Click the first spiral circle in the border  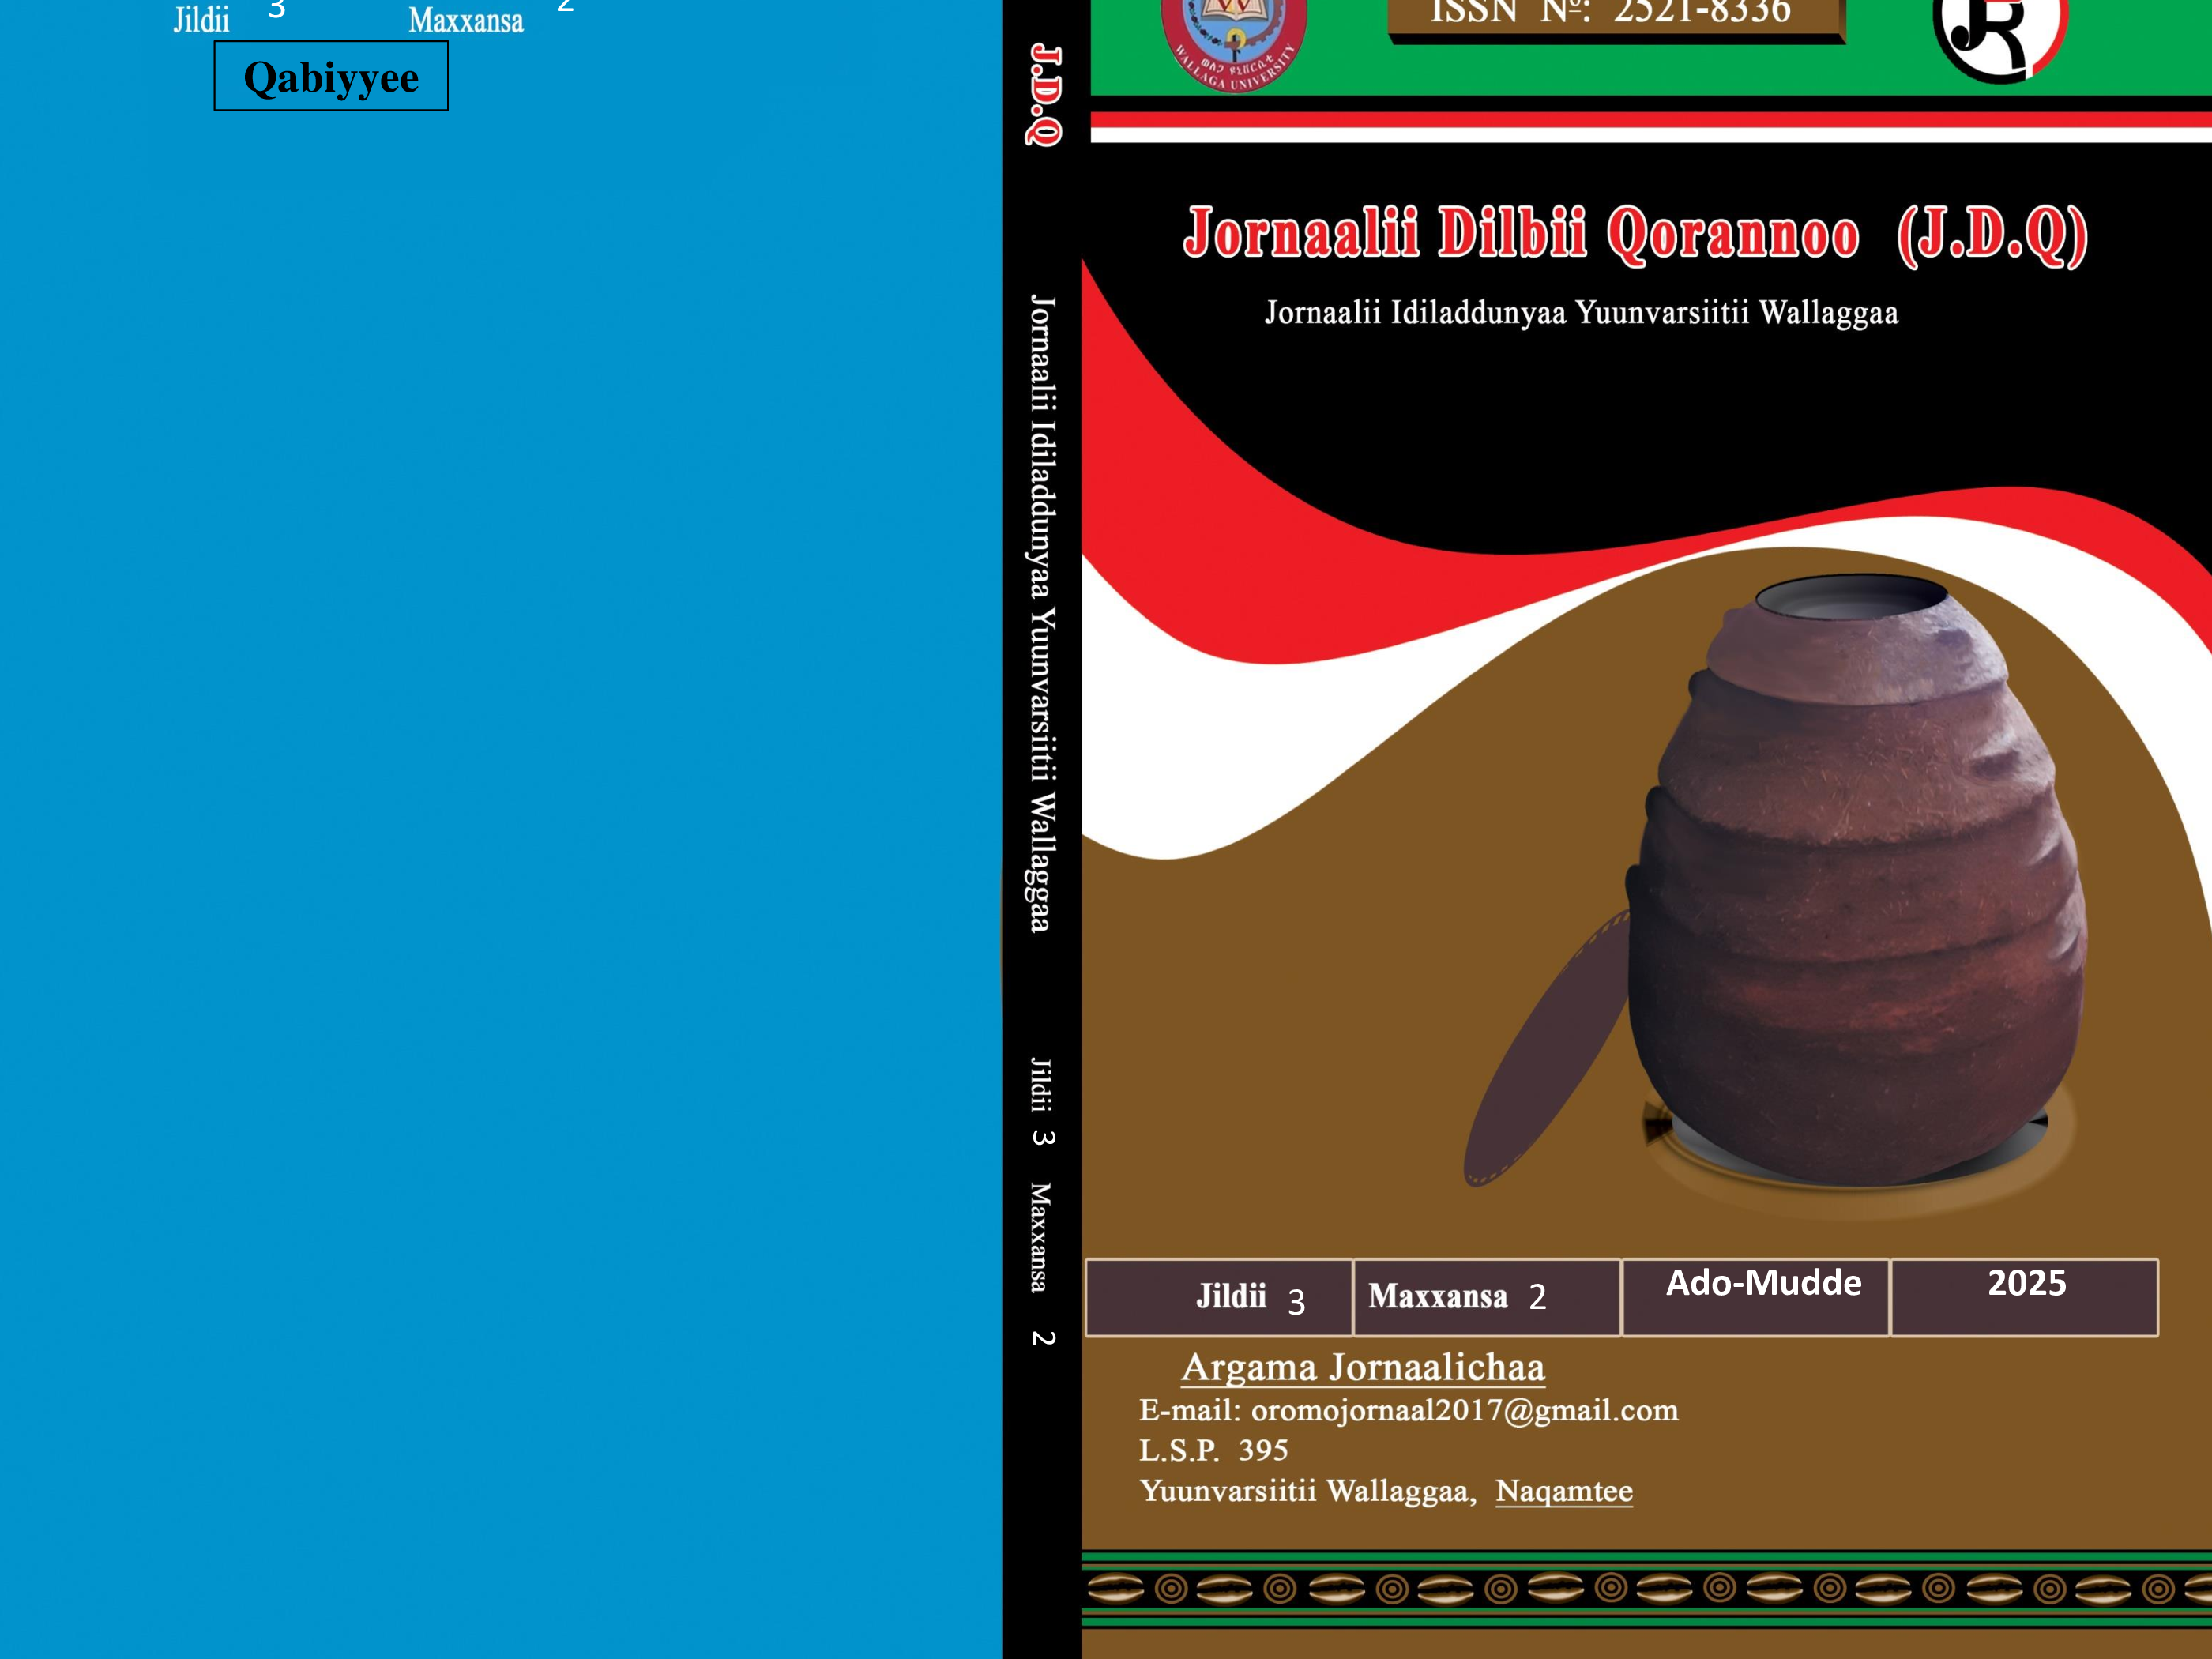pos(1171,1588)
